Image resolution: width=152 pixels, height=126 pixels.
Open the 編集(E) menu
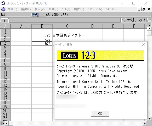(26, 9)
